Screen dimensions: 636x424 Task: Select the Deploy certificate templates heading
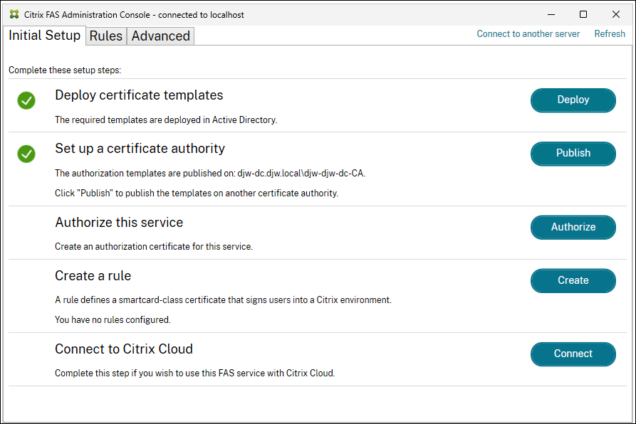click(139, 95)
